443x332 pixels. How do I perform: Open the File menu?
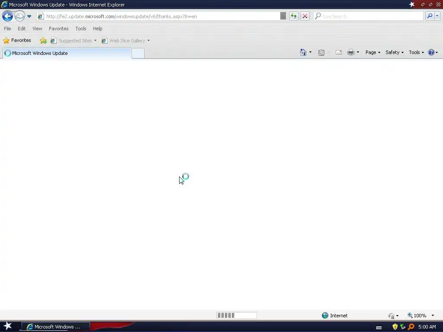(x=8, y=29)
